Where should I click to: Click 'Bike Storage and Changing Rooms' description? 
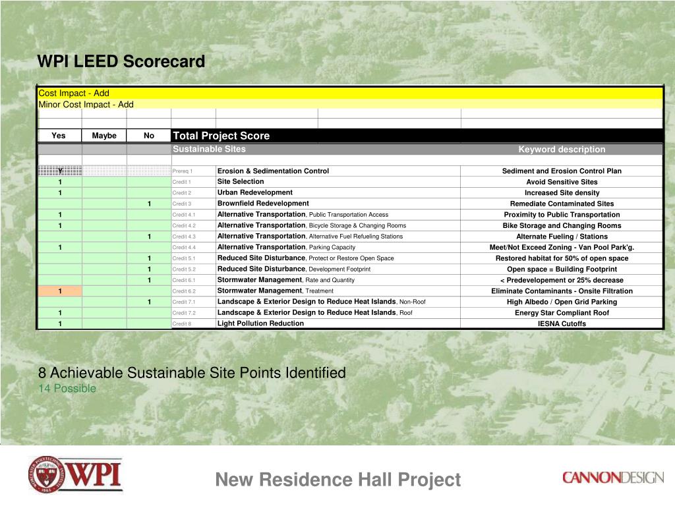[x=562, y=225]
